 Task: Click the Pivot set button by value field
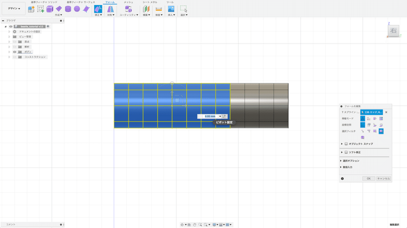pyautogui.click(x=224, y=116)
